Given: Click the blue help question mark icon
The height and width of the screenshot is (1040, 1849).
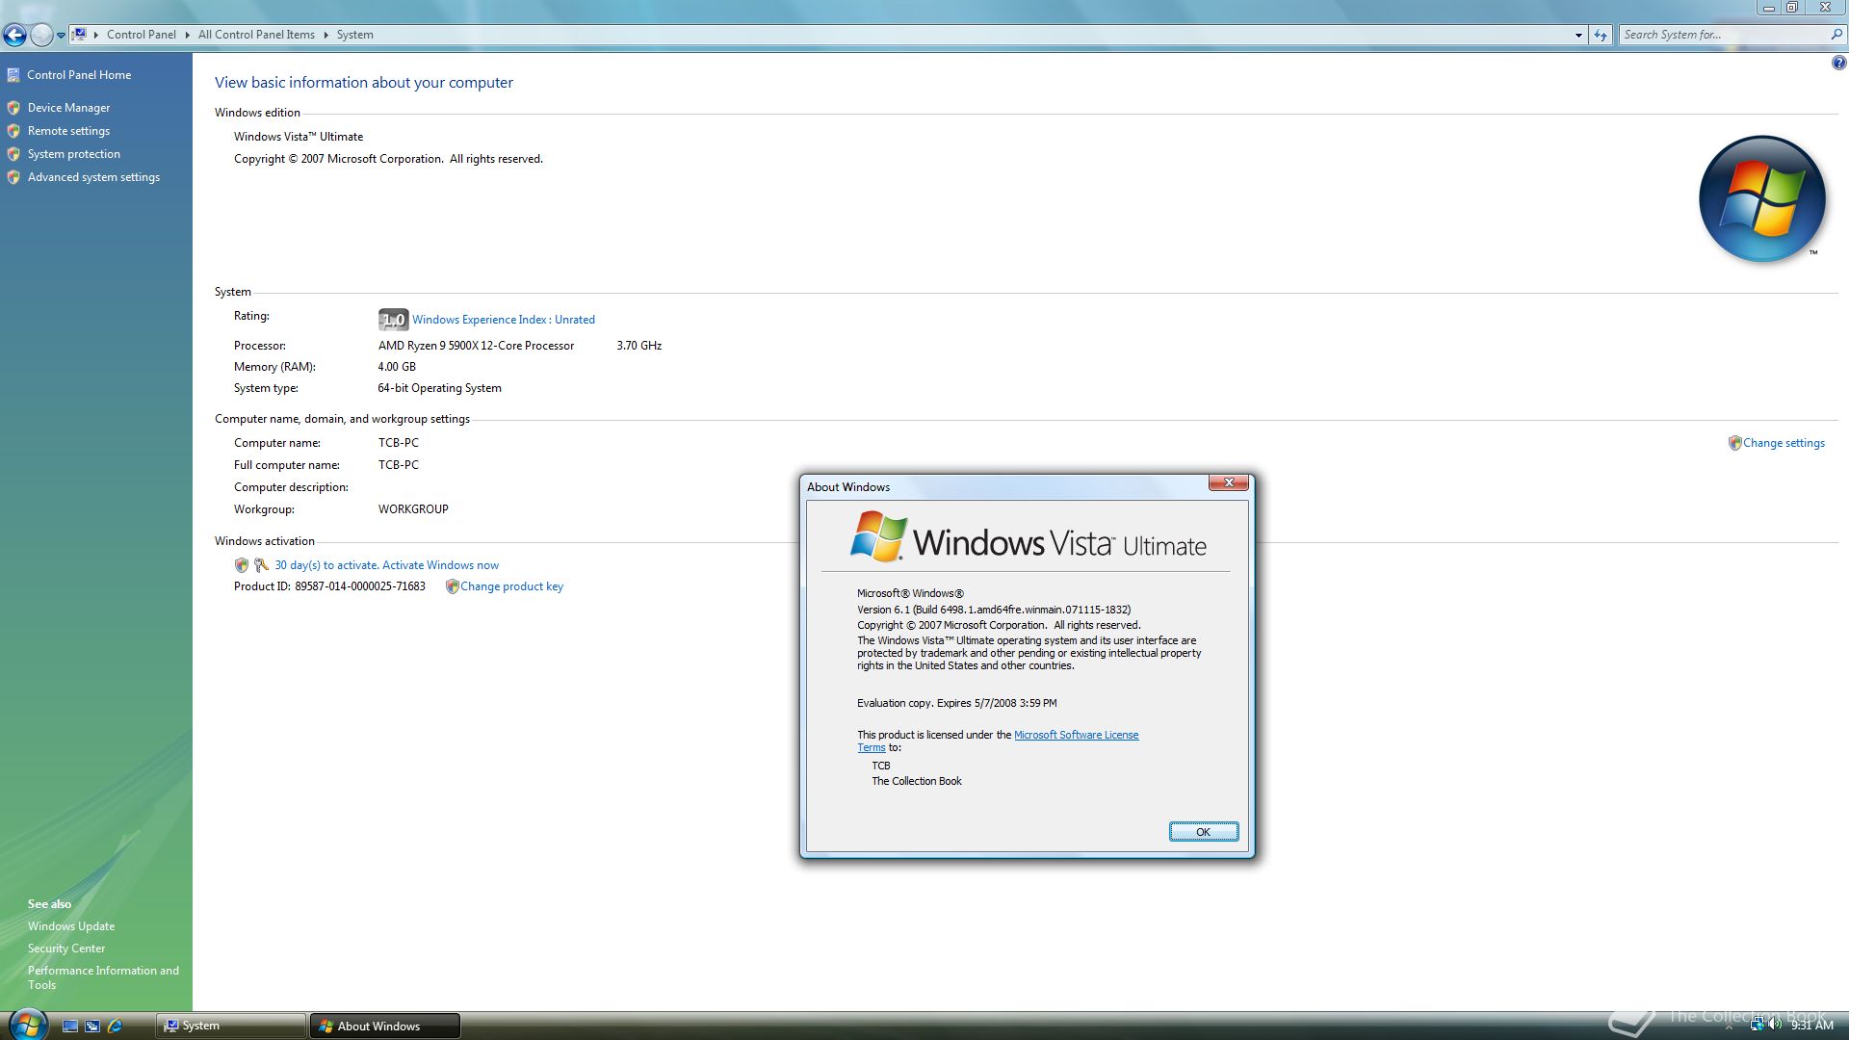Looking at the screenshot, I should pos(1838,64).
